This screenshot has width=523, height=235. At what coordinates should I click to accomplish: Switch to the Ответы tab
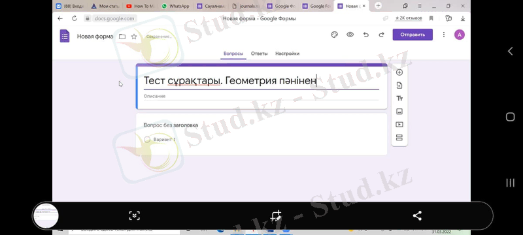[259, 54]
